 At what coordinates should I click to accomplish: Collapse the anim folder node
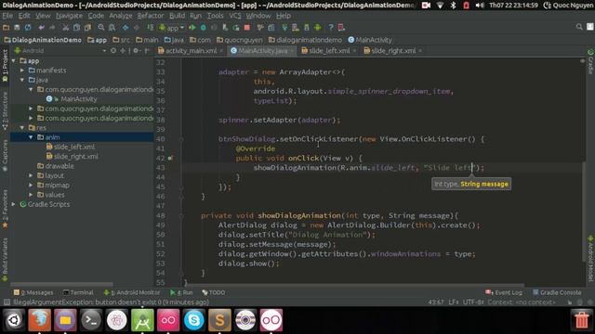click(x=31, y=137)
